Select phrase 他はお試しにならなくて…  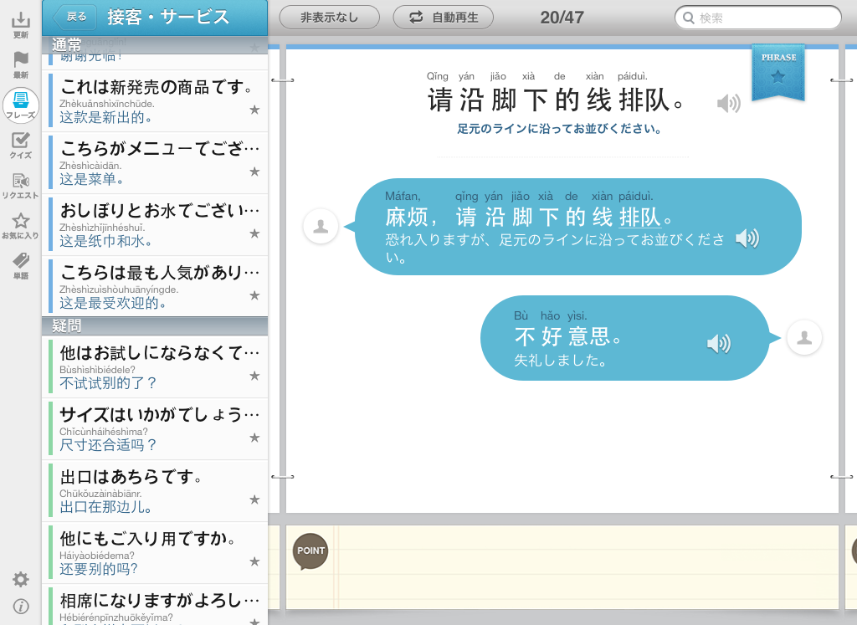[x=155, y=366]
